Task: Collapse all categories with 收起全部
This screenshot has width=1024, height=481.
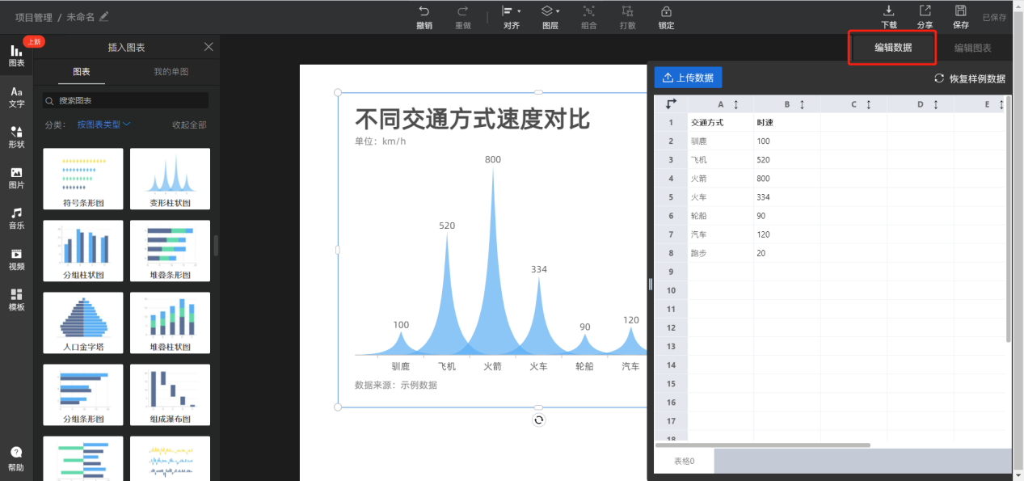Action: (189, 124)
